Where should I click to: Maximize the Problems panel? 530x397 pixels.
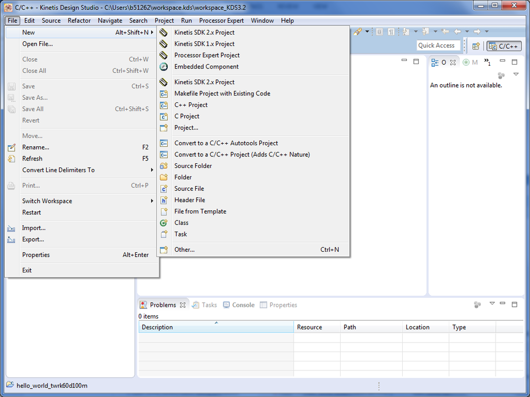point(515,304)
